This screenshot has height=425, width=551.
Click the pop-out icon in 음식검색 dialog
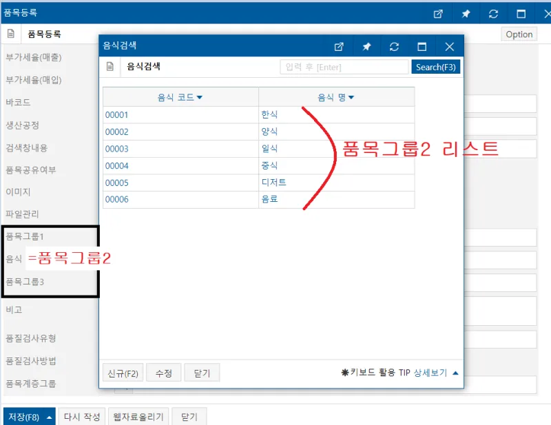click(x=339, y=47)
